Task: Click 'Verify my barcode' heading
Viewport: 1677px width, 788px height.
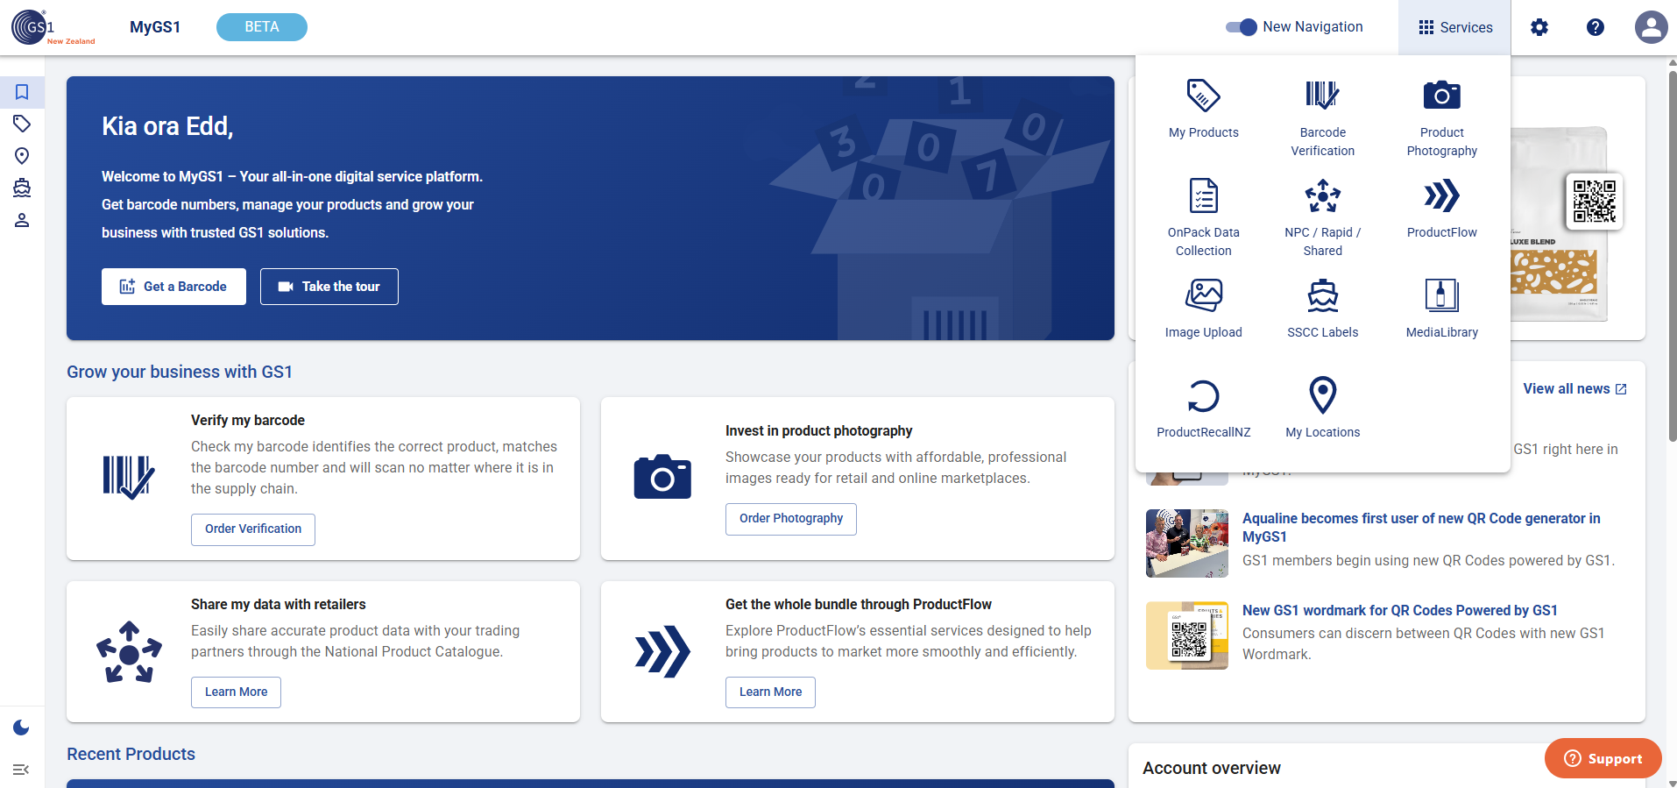Action: point(248,421)
